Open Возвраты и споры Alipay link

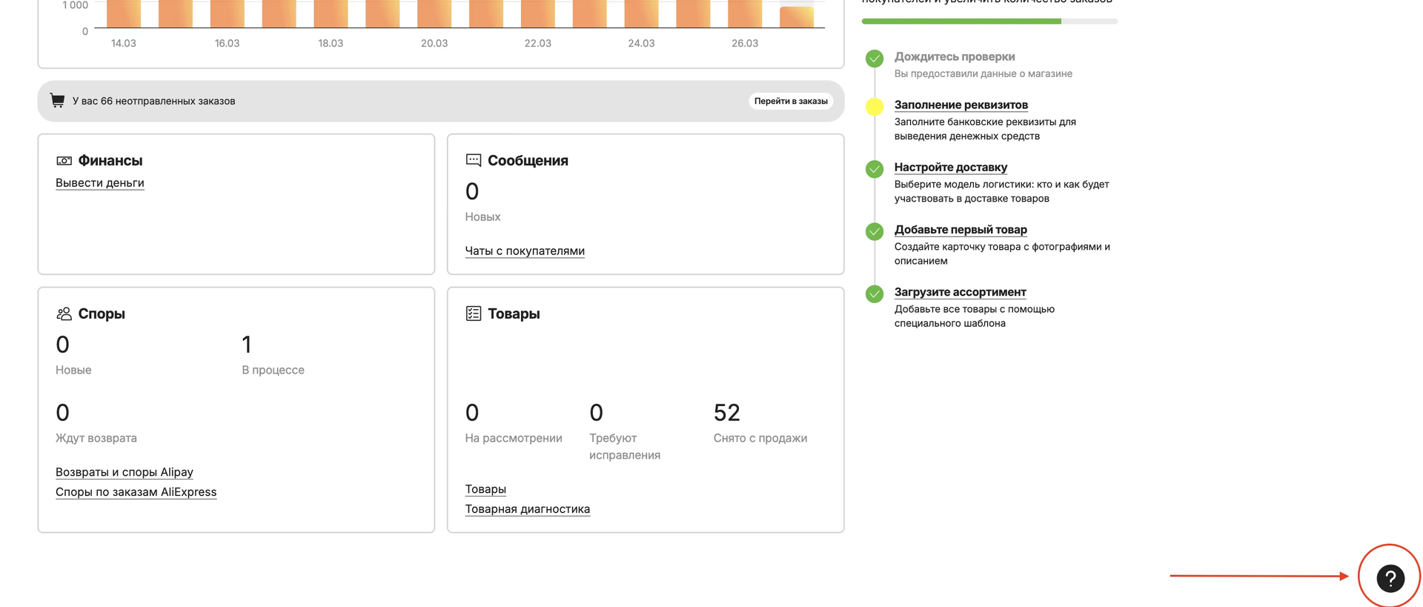(125, 472)
